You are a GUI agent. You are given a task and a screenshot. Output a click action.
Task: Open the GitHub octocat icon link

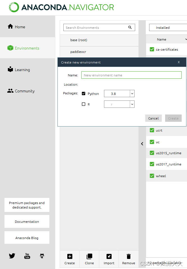coord(42,256)
